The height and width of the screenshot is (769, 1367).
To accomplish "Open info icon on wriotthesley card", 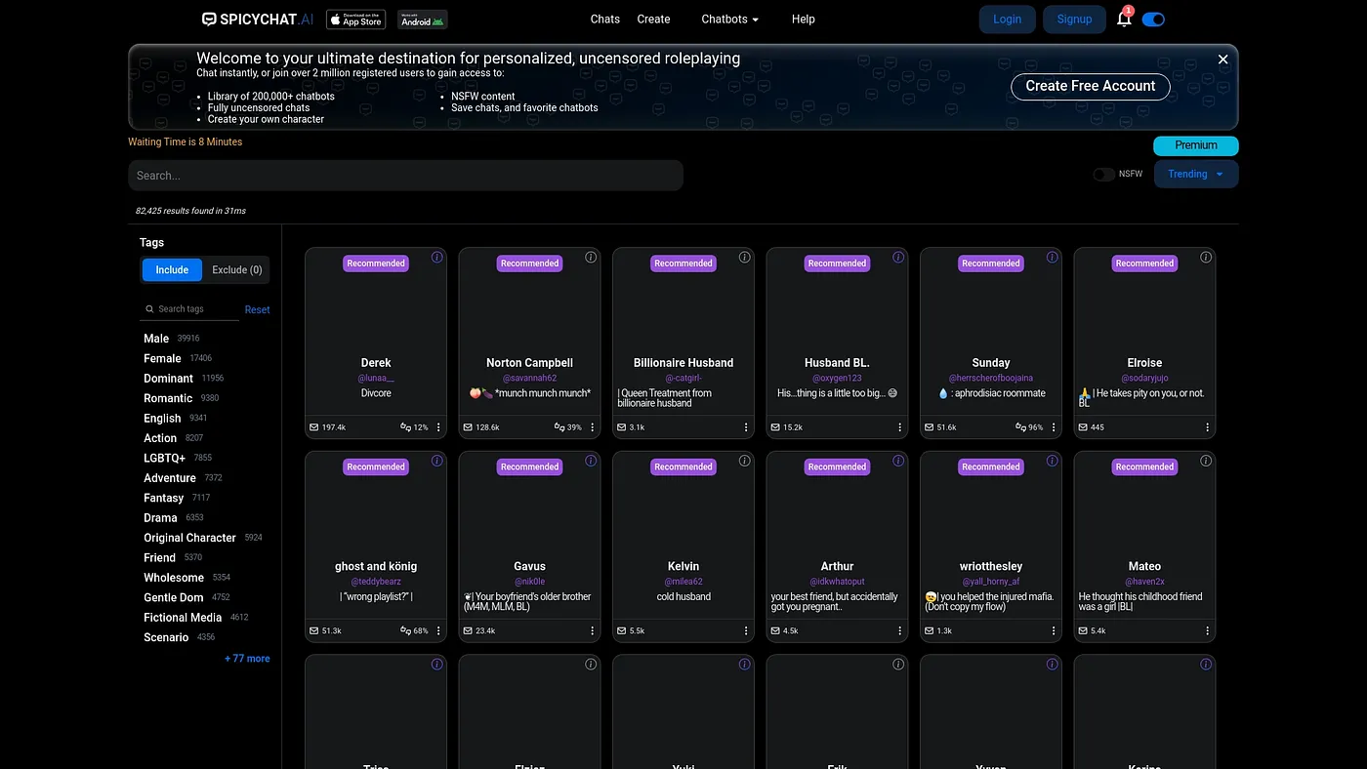I will [1052, 461].
